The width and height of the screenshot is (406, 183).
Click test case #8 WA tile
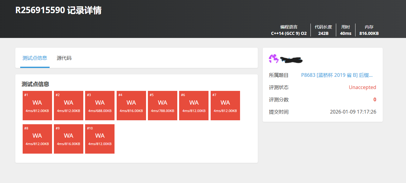pyautogui.click(x=37, y=139)
